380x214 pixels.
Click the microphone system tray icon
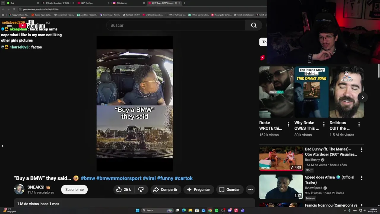(x=350, y=210)
